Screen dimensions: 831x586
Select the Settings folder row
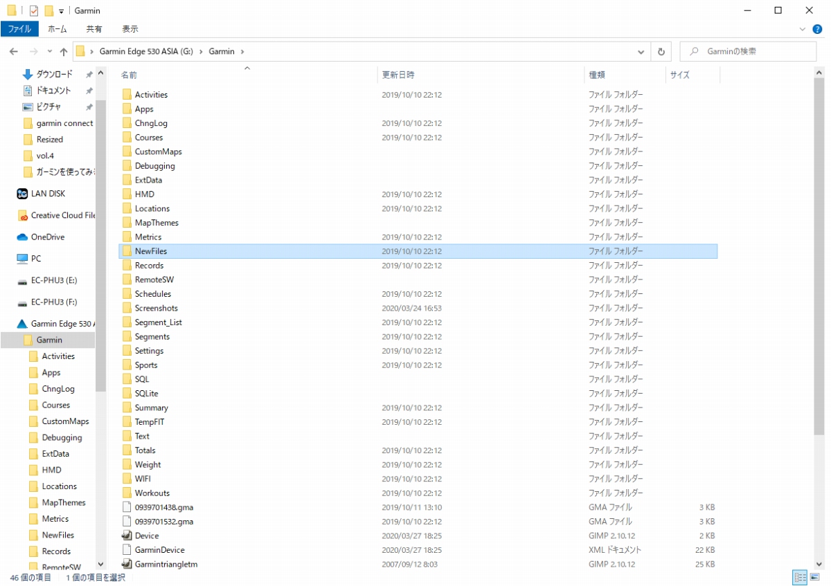(x=418, y=351)
